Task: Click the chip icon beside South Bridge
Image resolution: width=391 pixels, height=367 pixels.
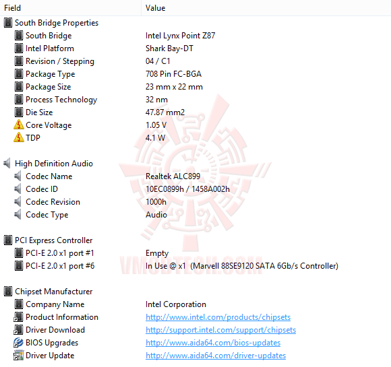Action: pyautogui.click(x=19, y=36)
